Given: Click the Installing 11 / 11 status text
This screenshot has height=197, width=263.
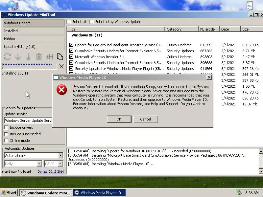Looking at the screenshot, I should 15,73.
